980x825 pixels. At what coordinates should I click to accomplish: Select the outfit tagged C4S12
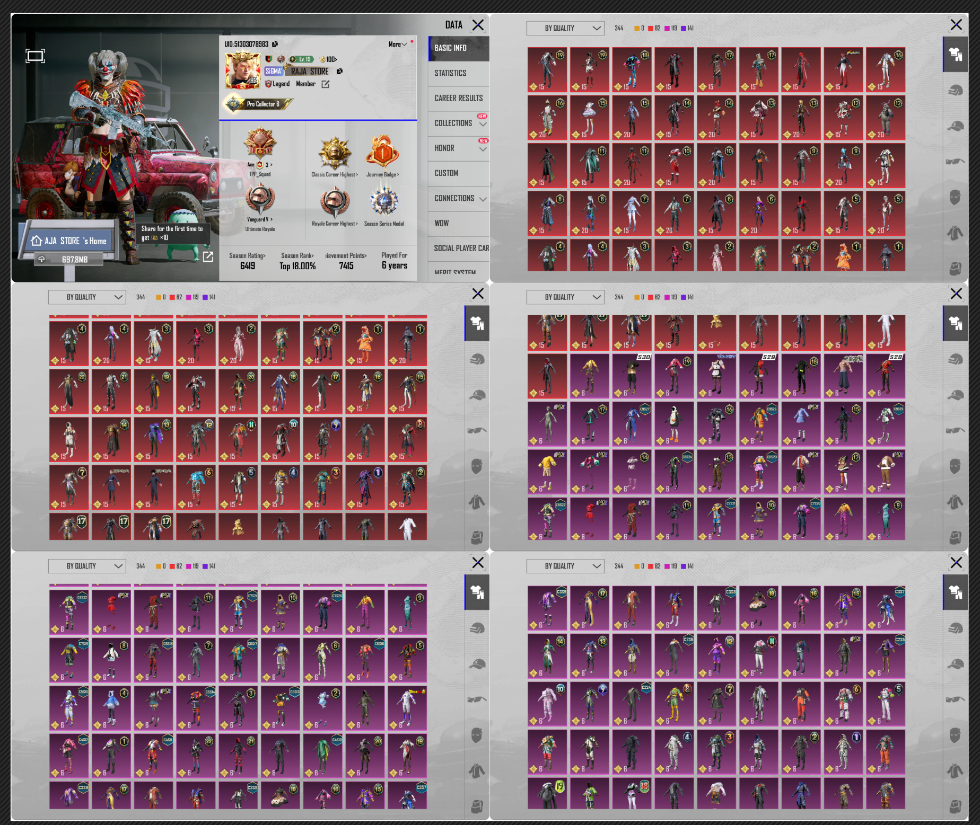click(69, 756)
